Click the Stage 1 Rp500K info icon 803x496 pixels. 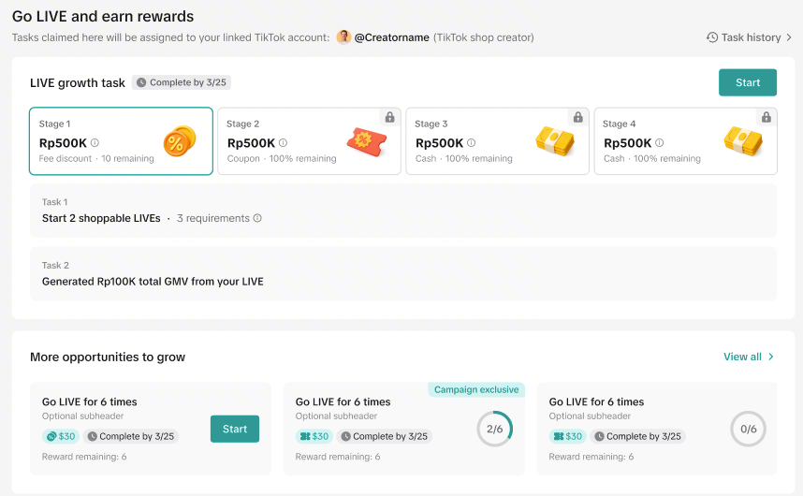click(95, 143)
